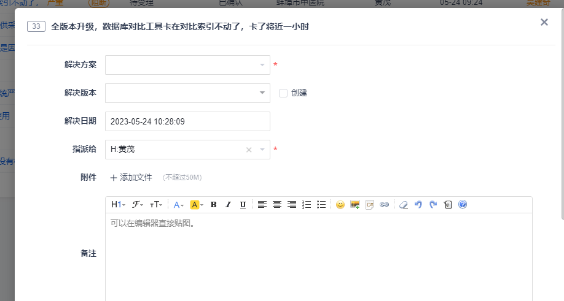Center align text in remark editor
This screenshot has height=301, width=564.
click(x=277, y=205)
